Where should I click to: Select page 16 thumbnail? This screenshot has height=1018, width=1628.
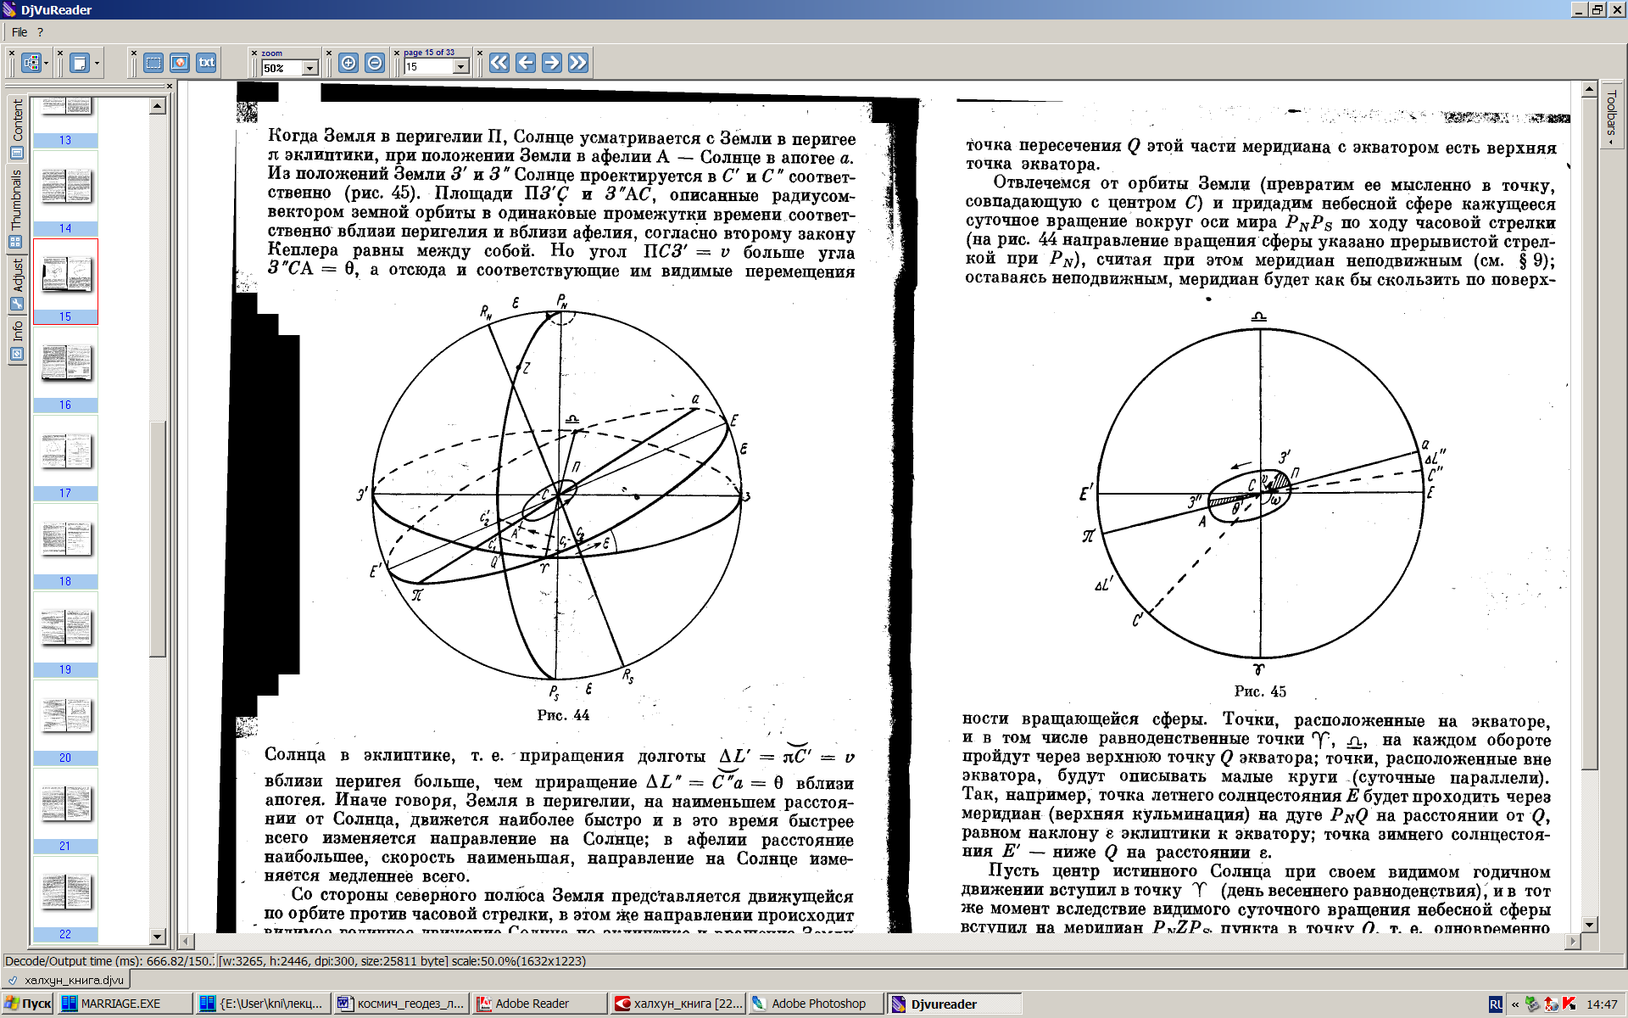65,370
